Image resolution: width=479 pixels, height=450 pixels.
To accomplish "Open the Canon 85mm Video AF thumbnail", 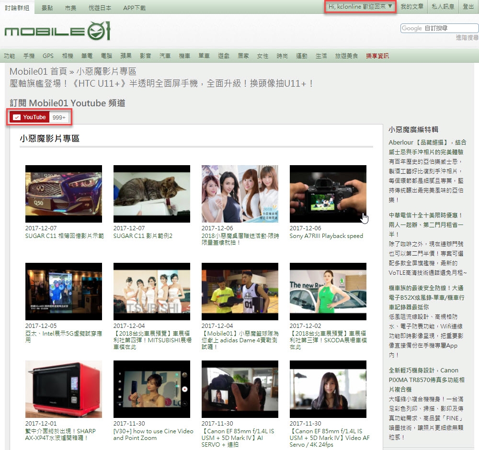I will (x=328, y=389).
